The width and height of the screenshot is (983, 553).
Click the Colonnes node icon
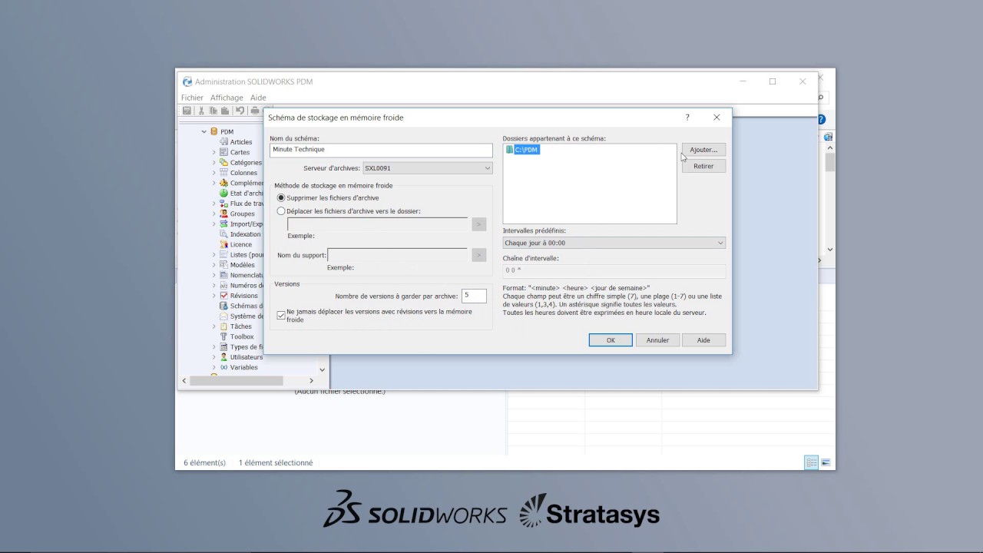[224, 173]
